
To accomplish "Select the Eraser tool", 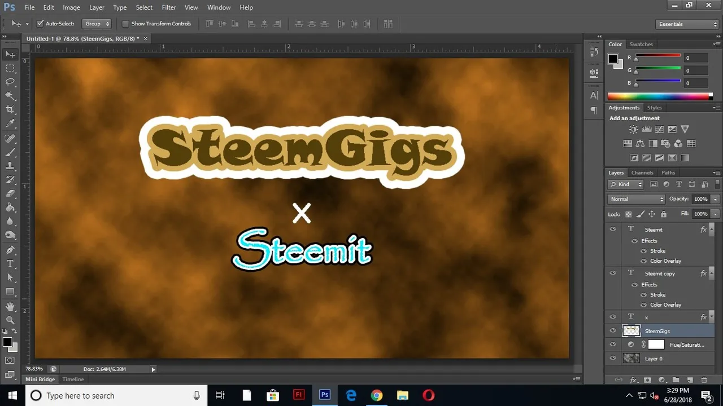I will (x=10, y=194).
